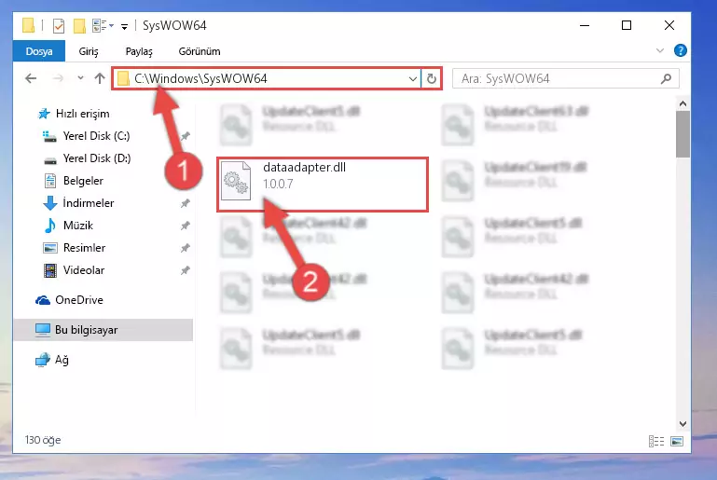The height and width of the screenshot is (480, 717).
Task: Open Customize Quick Access Toolbar dropdown
Action: (124, 26)
